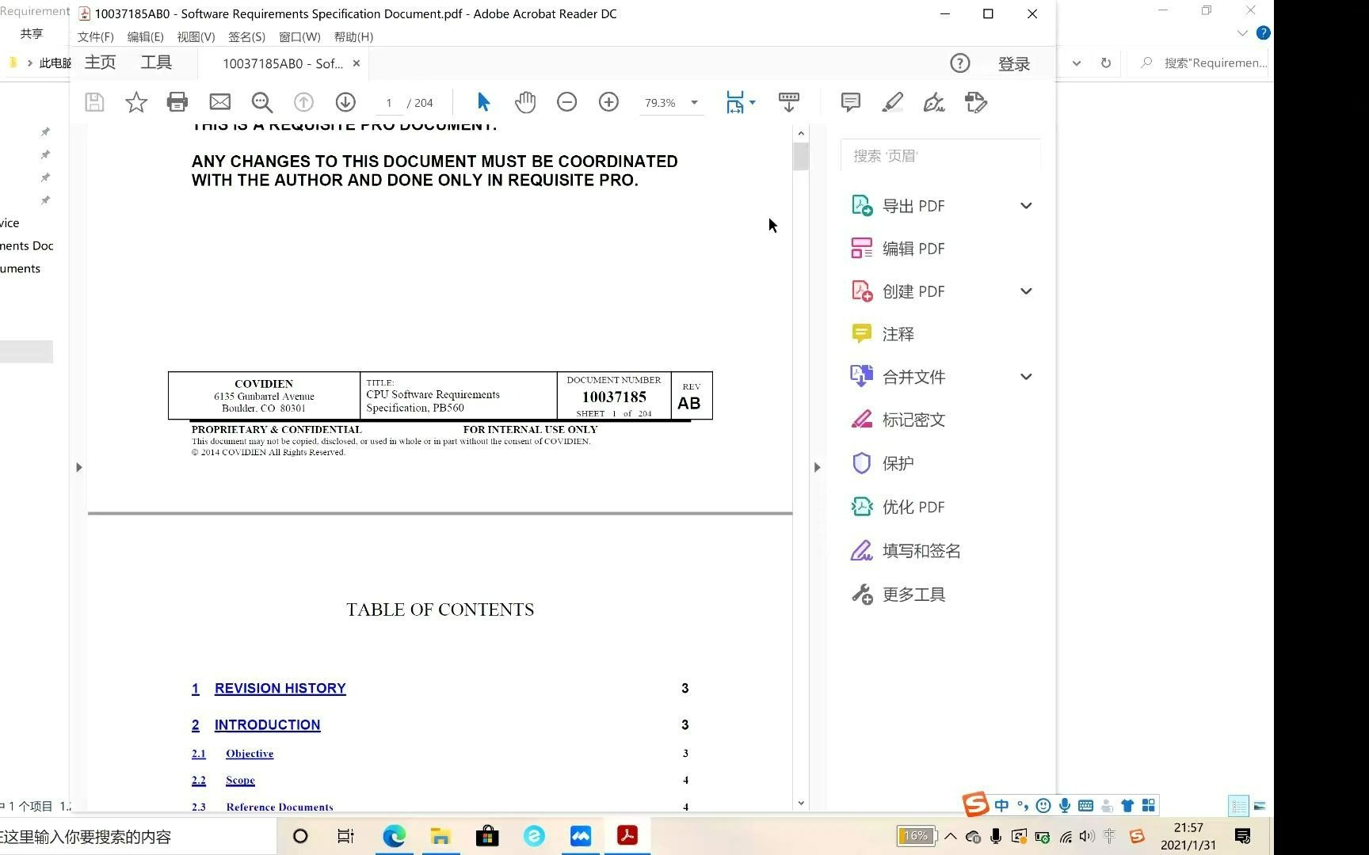Expand 导出 PDF chevron
1369x855 pixels.
click(1026, 206)
